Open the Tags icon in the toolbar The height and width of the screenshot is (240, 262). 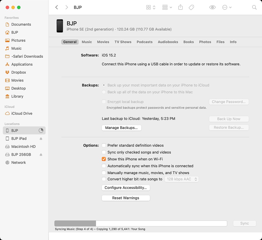point(191,7)
